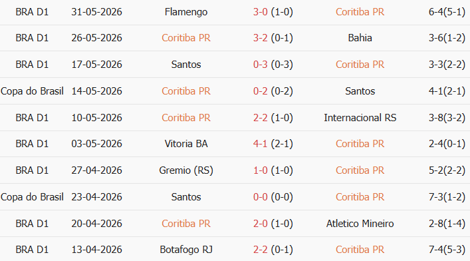Open the 0-3 Santos match result
This screenshot has height=261, width=470.
(x=260, y=65)
